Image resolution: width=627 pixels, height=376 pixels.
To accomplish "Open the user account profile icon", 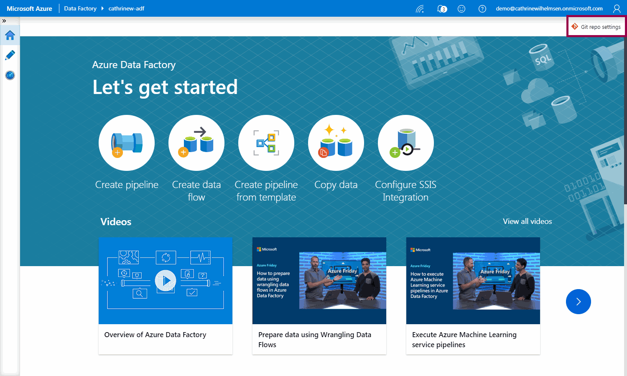I will click(x=617, y=9).
